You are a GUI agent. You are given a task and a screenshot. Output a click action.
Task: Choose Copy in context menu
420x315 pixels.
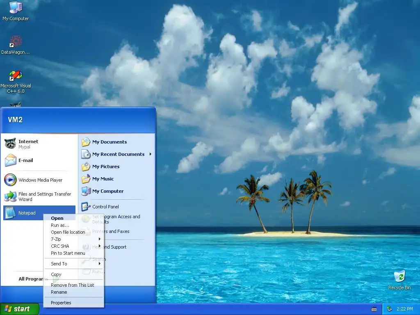pos(74,274)
